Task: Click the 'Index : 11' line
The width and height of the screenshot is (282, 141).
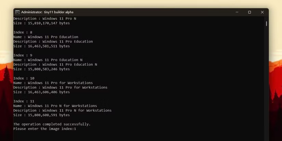Action: coord(24,101)
